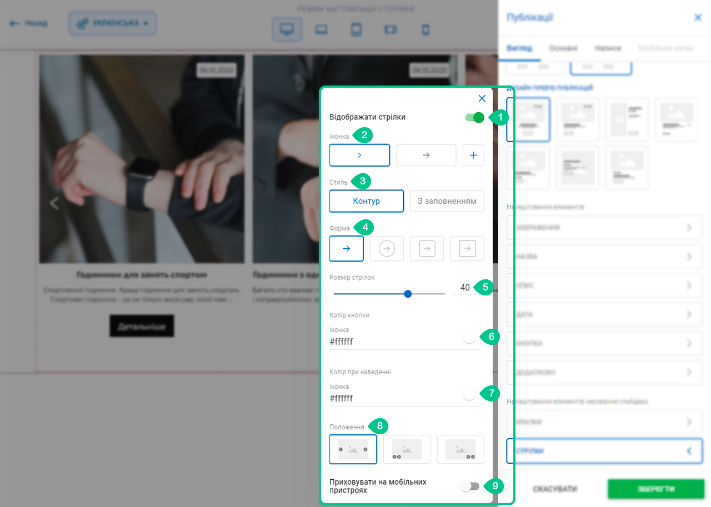Place arrows at the bottom left position

(x=407, y=449)
